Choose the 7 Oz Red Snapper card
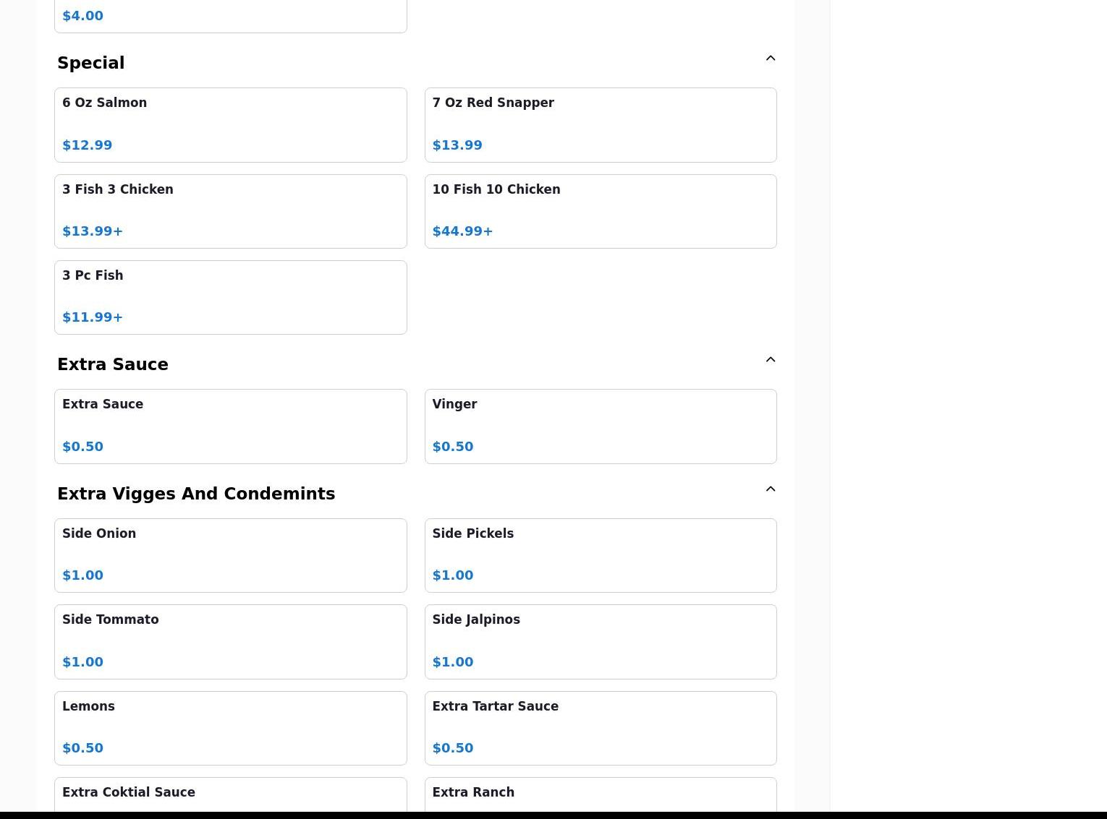Screen dimensions: 1107x819 (x=600, y=125)
